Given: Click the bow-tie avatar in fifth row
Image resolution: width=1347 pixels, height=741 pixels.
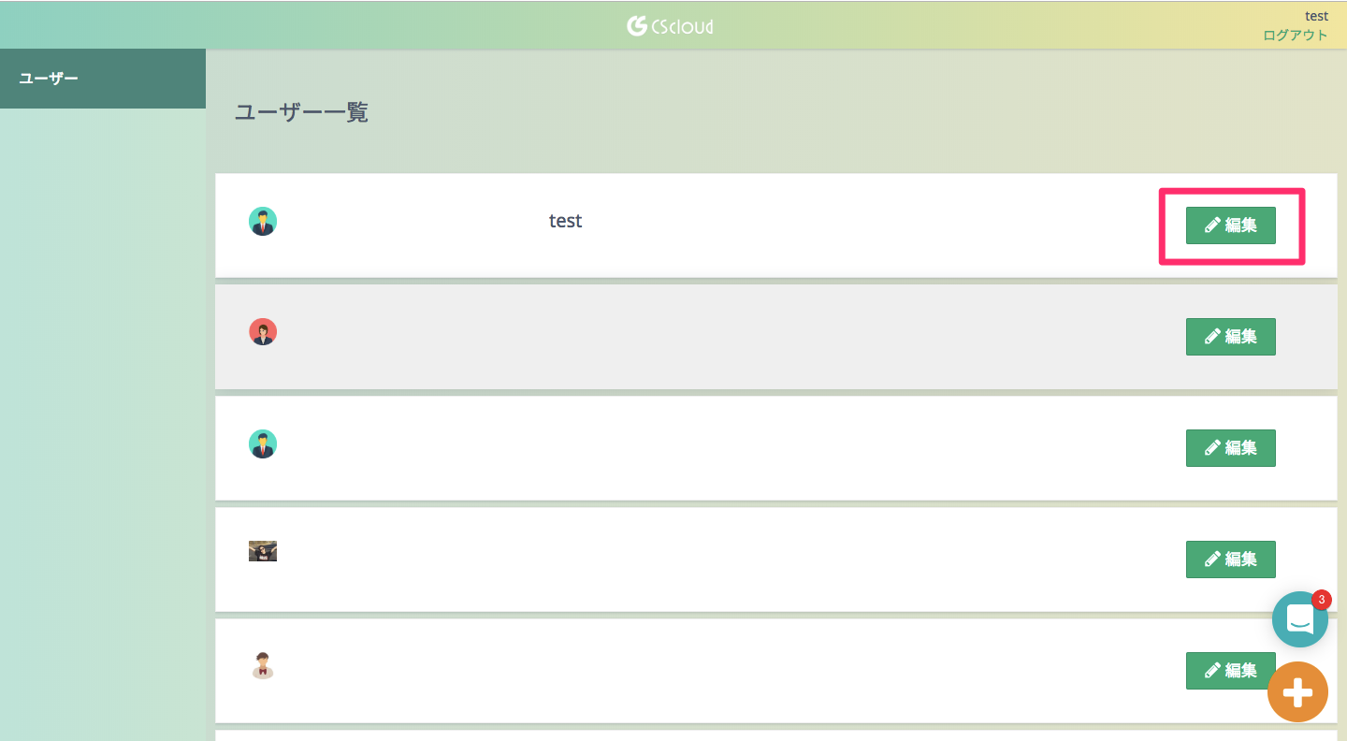Looking at the screenshot, I should click(x=263, y=665).
